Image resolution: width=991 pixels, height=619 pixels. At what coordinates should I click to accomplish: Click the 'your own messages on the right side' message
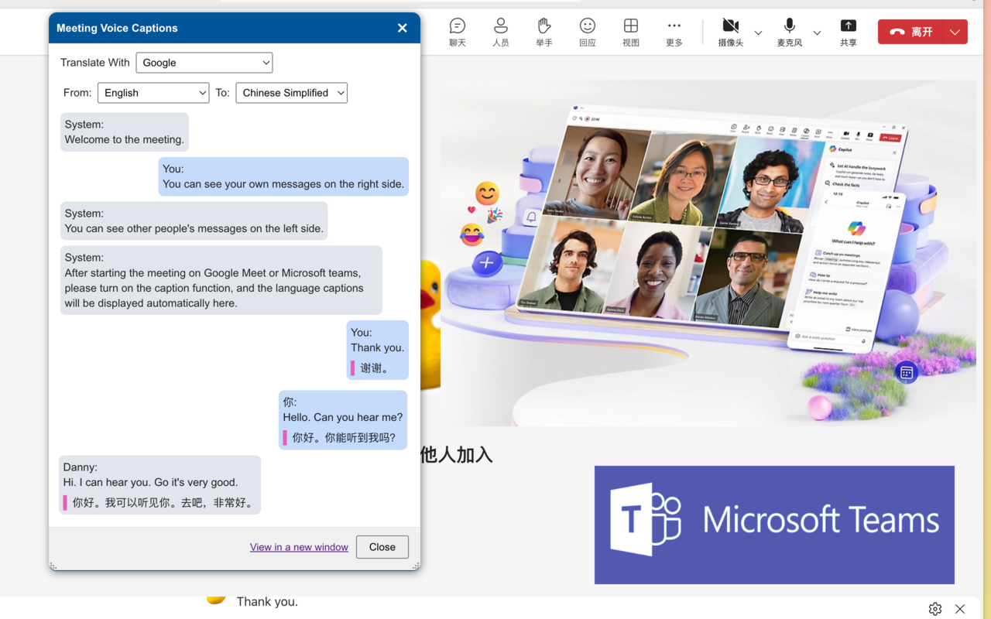click(x=283, y=177)
